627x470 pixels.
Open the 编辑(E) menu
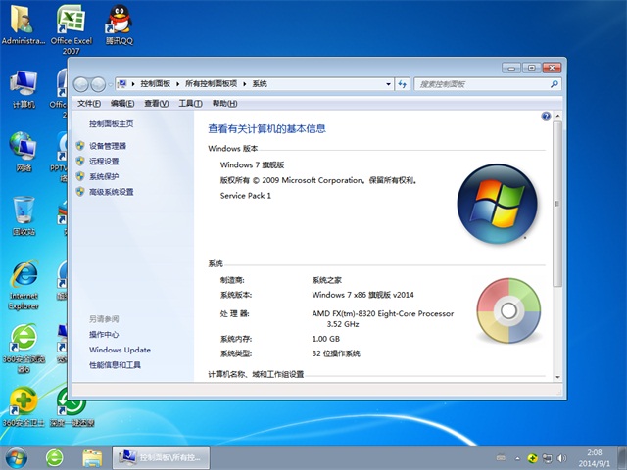121,104
